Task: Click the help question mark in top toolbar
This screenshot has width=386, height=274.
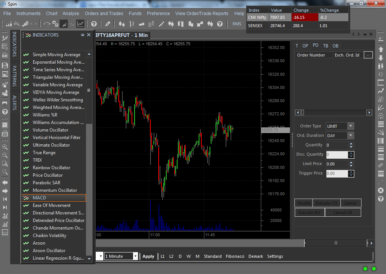Action: [x=94, y=24]
